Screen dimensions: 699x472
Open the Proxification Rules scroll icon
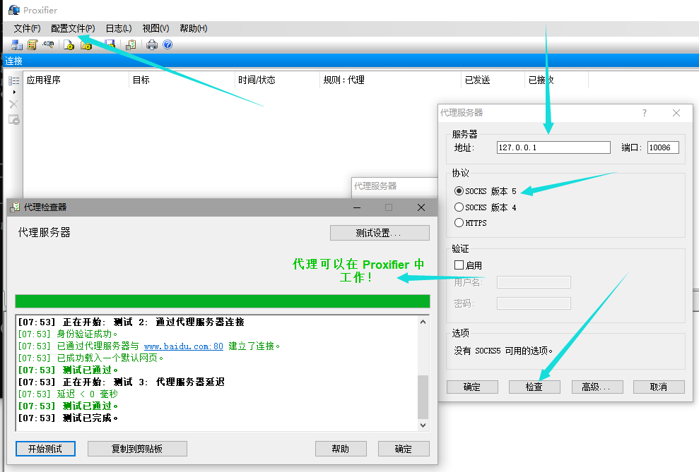click(33, 44)
